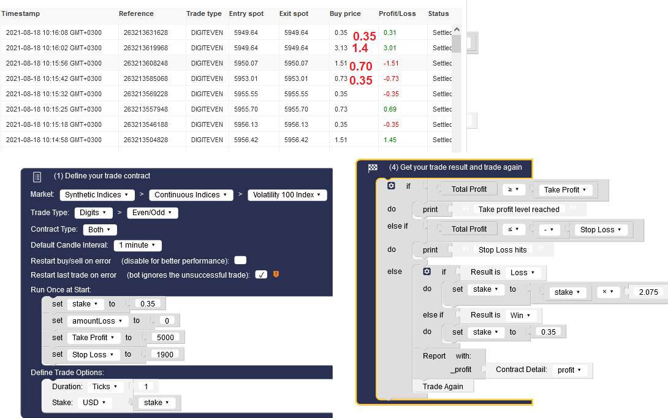Open the comparison operator dropdown next to Total Profit
Viewport: 668px width, 418px height.
512,189
